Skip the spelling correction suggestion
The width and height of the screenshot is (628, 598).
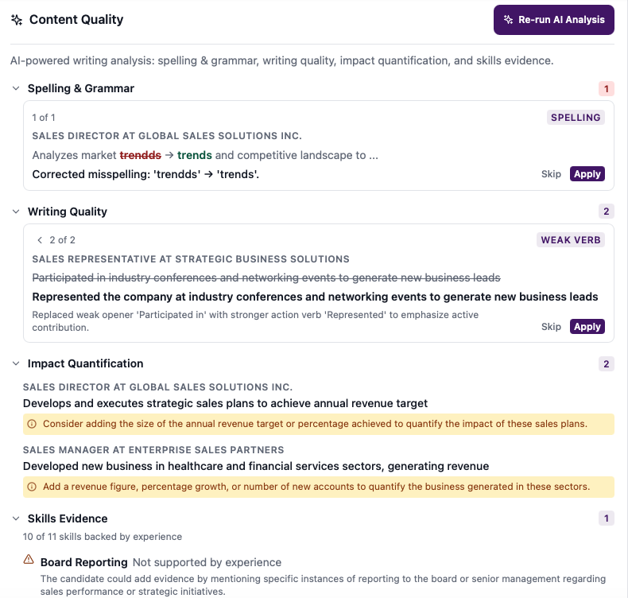click(x=551, y=174)
